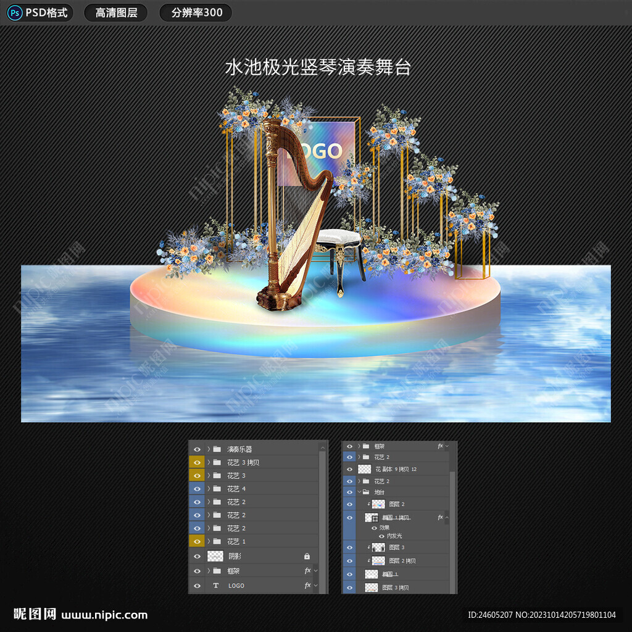Select the 图层 3 拷贝 layer name
The height and width of the screenshot is (632, 632).
(396, 588)
